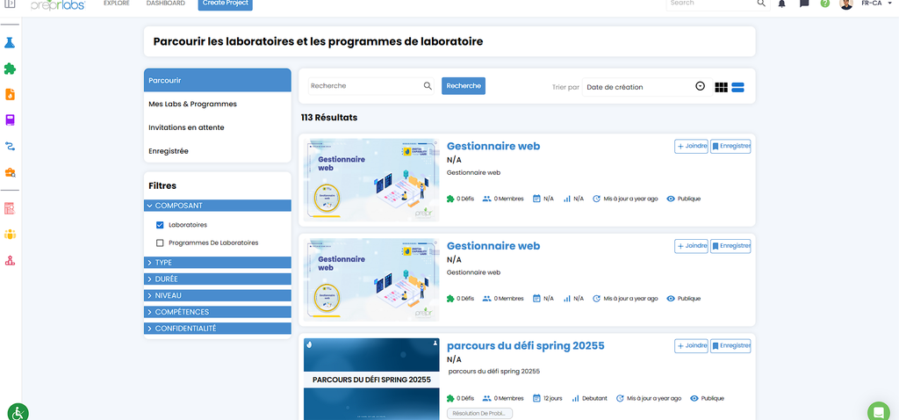Click the Debutant level label
Image resolution: width=899 pixels, height=420 pixels.
[594, 398]
